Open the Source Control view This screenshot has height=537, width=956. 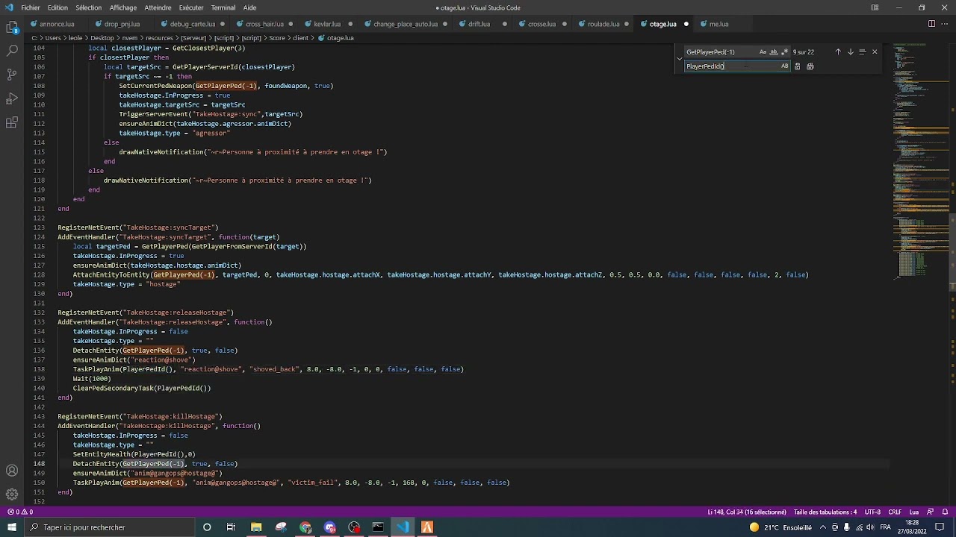12,75
